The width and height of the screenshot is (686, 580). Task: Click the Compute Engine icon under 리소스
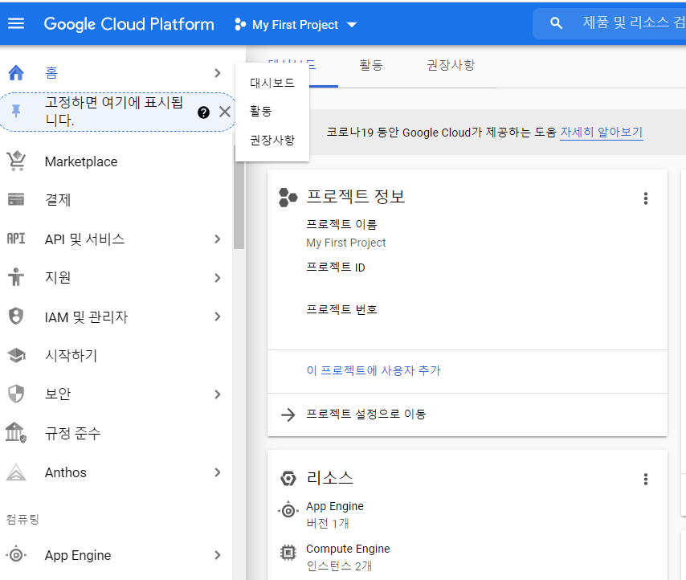289,552
